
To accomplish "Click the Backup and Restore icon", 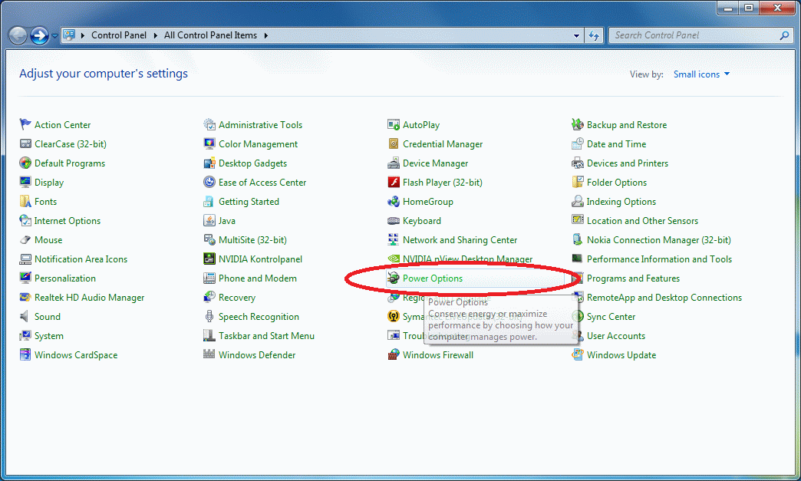I will 578,124.
